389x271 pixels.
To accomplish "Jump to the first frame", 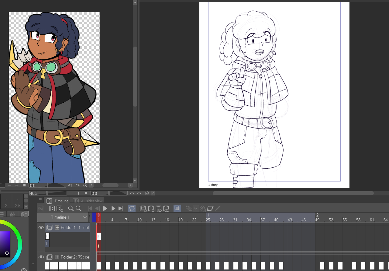I will (x=90, y=209).
